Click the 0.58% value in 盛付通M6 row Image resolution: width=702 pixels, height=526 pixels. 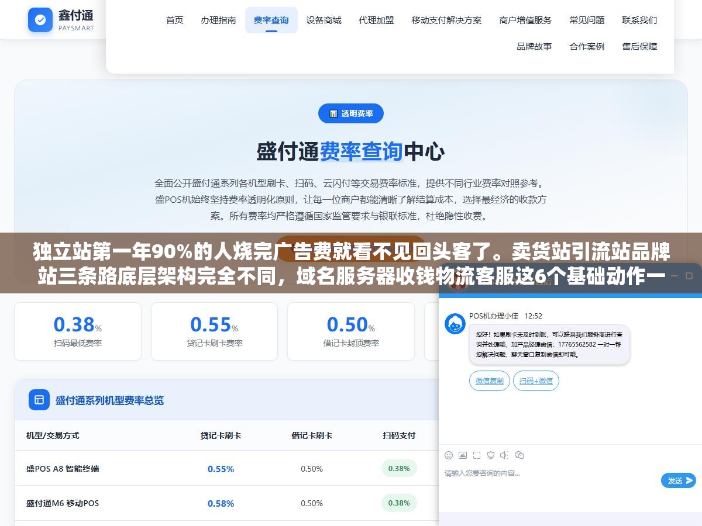pos(221,503)
